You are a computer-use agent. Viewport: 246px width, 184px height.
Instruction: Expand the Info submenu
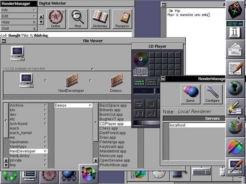coord(18,9)
